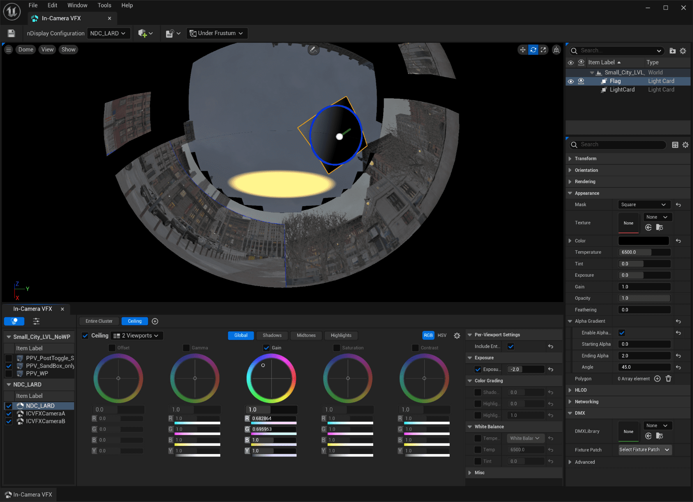Click the Color swatch in Appearance settings

coord(643,240)
